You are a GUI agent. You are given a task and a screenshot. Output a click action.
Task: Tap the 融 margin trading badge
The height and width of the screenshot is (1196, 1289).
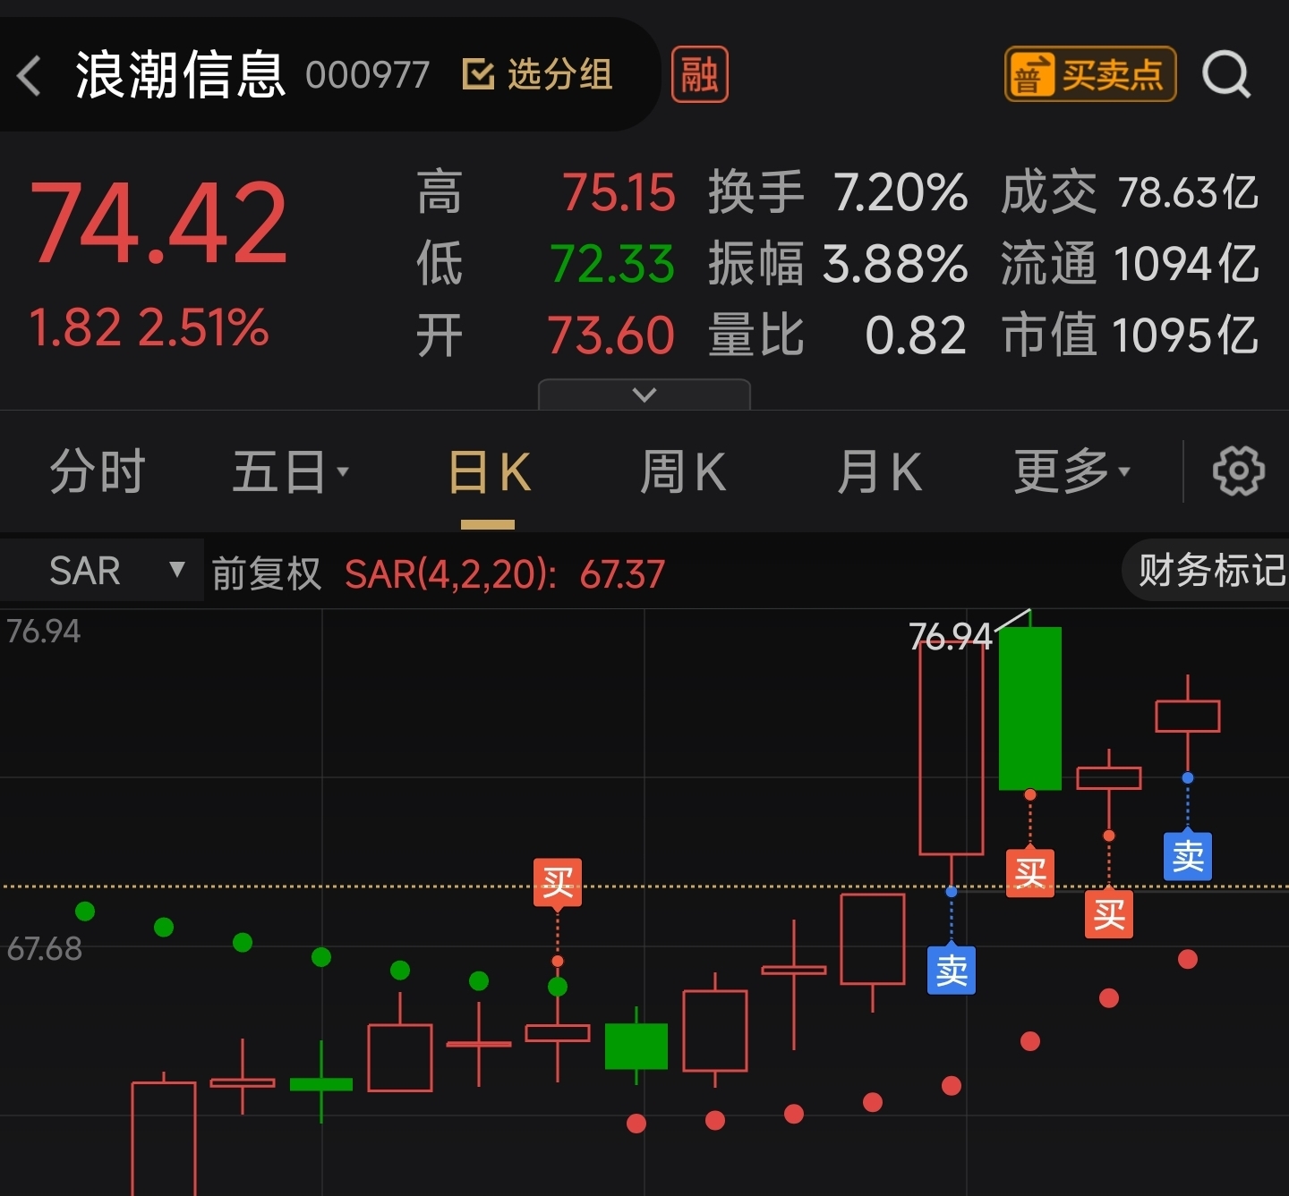pos(699,74)
